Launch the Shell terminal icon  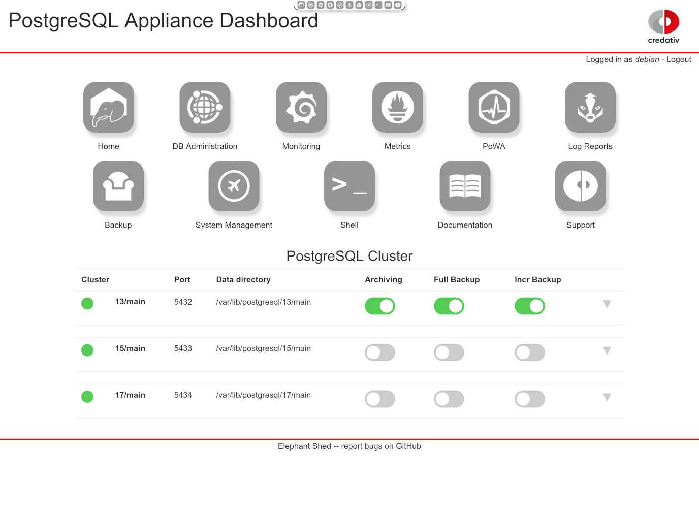pos(349,186)
